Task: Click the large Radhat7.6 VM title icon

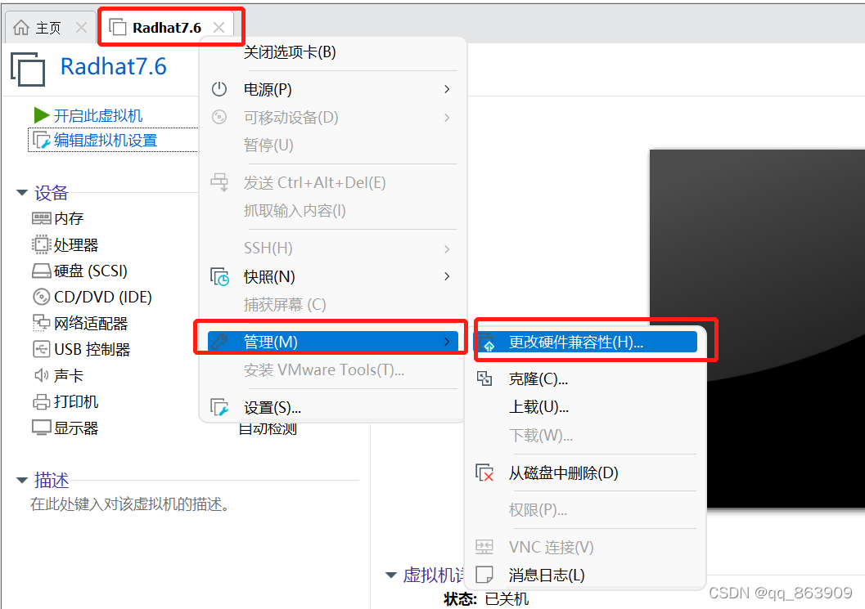Action: click(x=28, y=69)
